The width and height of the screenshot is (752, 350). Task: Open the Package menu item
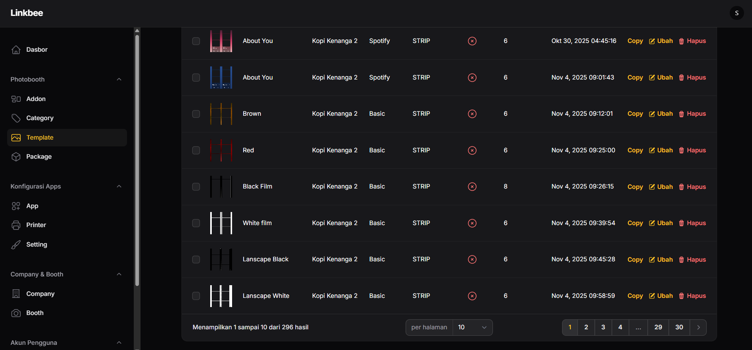[67, 157]
